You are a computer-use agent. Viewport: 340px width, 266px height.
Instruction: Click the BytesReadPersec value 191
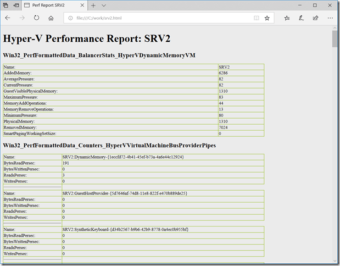[x=66, y=163]
